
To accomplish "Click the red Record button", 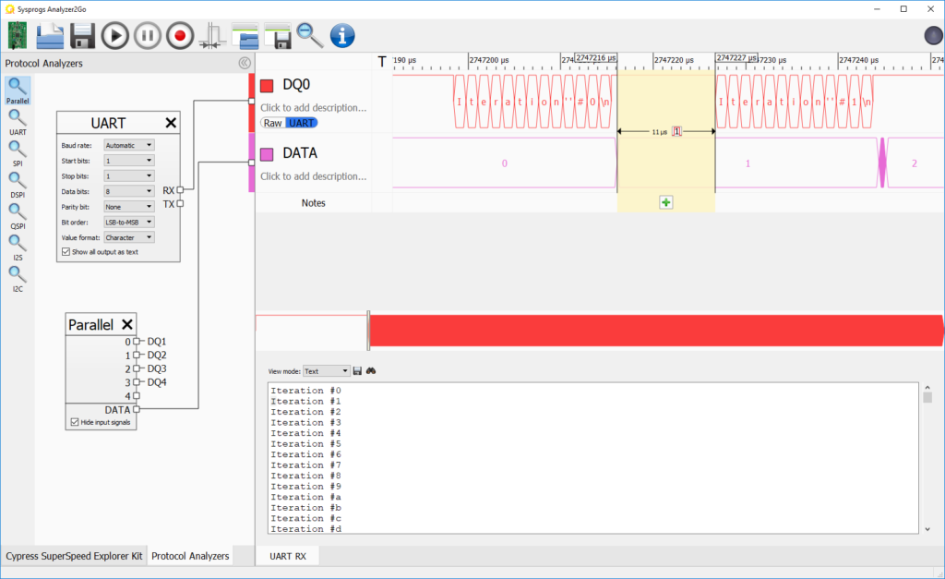I will 179,35.
